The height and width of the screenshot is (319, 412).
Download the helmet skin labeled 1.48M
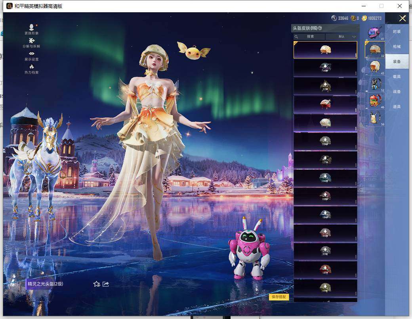tap(325, 68)
